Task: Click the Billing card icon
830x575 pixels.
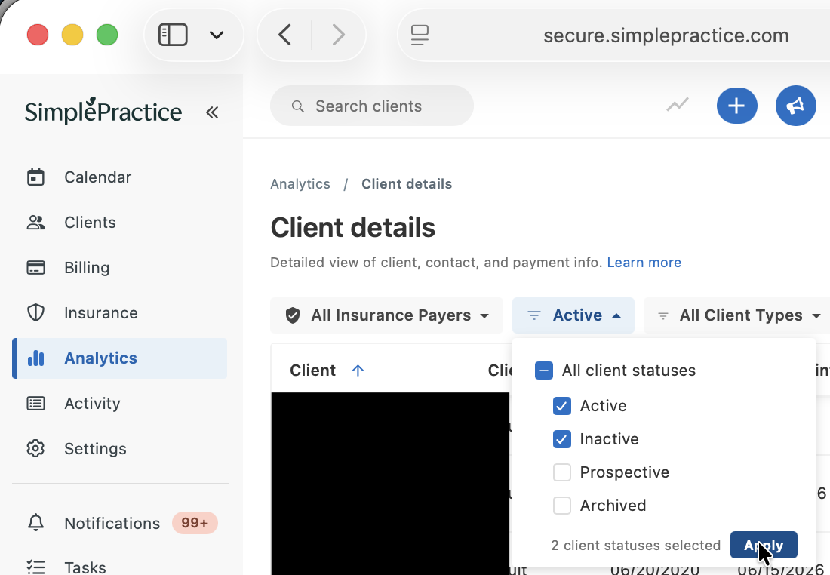Action: [x=35, y=268]
